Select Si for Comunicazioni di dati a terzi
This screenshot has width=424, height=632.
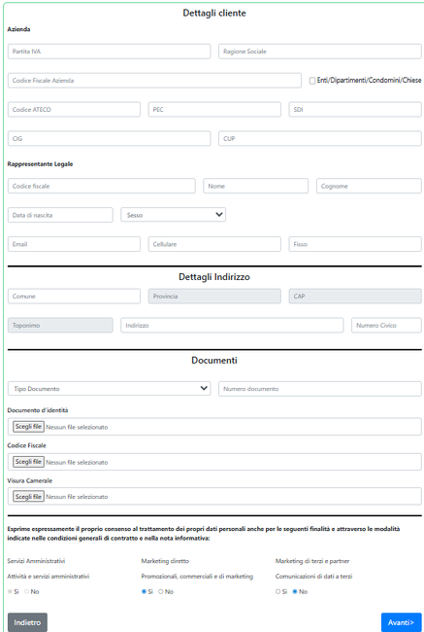(277, 592)
